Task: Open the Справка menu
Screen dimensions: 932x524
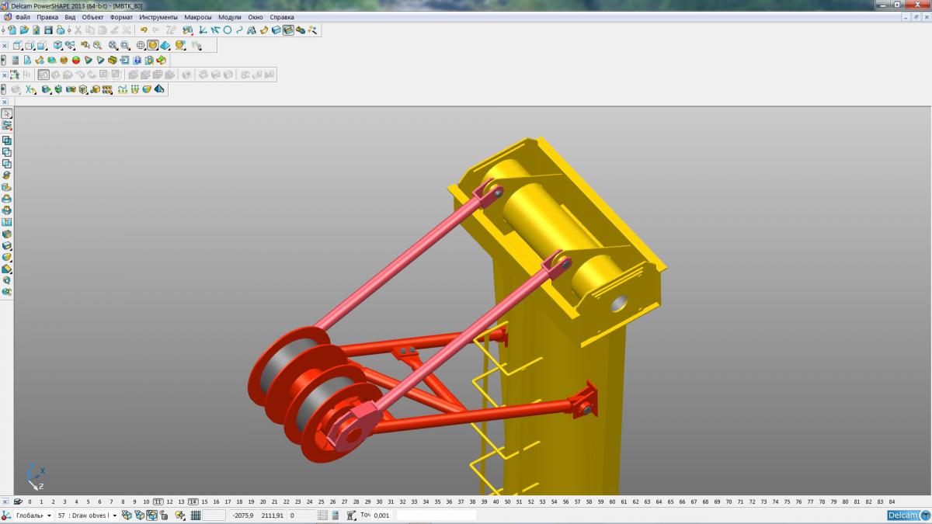Action: point(282,17)
